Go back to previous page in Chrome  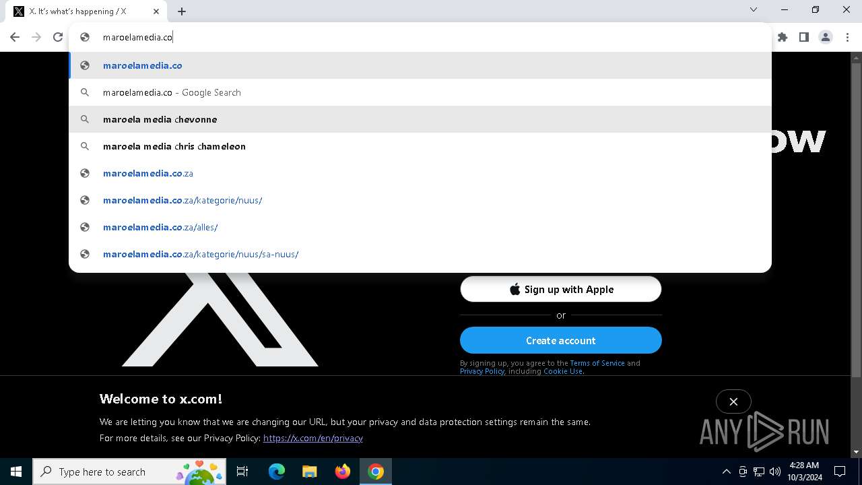point(15,37)
